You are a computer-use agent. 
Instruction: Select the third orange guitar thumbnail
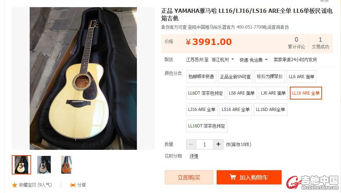click(66, 165)
